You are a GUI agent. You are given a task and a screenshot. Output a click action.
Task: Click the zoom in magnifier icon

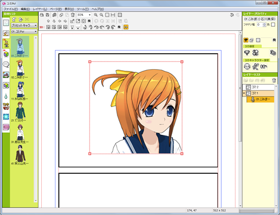(x=96, y=15)
